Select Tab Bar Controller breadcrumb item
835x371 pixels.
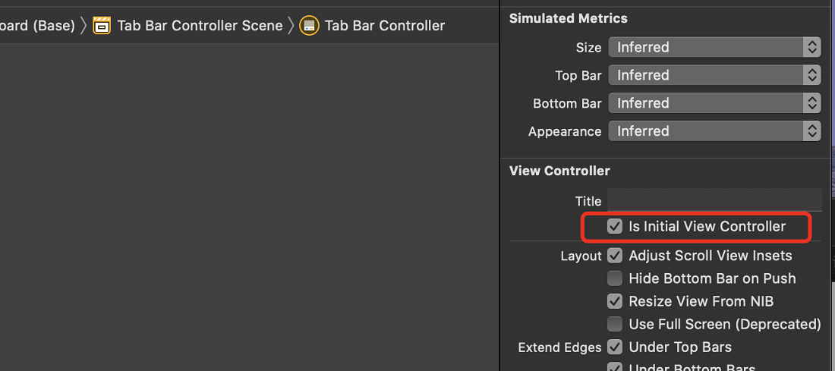point(385,26)
